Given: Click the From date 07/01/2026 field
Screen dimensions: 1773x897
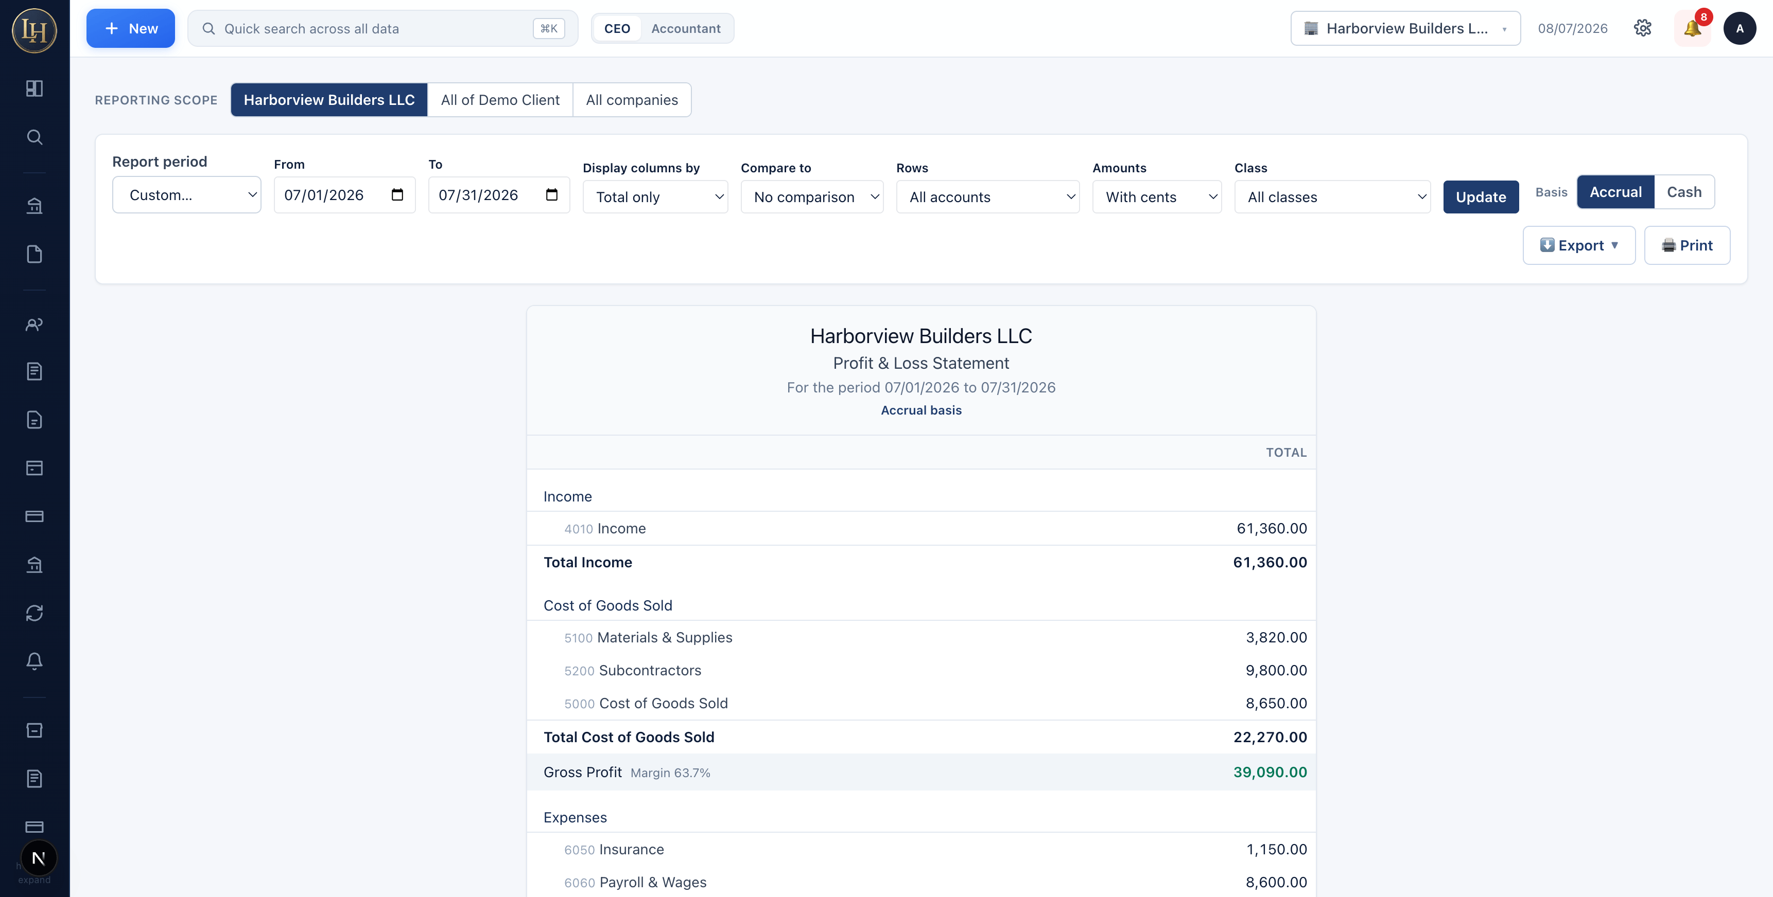Looking at the screenshot, I should (345, 194).
